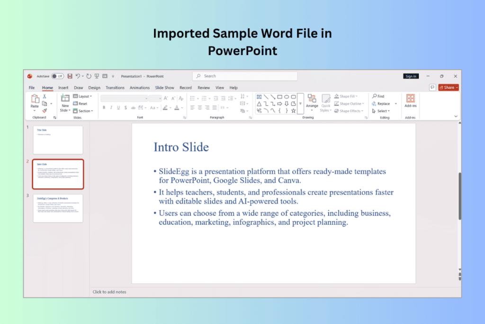Click Increase Font Size icon
485x324 pixels.
(166, 99)
